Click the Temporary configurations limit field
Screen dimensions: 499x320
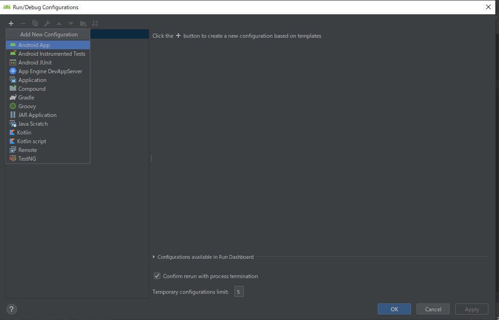coord(239,292)
